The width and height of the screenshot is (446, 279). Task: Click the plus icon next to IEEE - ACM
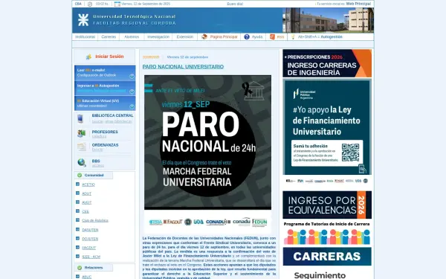point(77,256)
